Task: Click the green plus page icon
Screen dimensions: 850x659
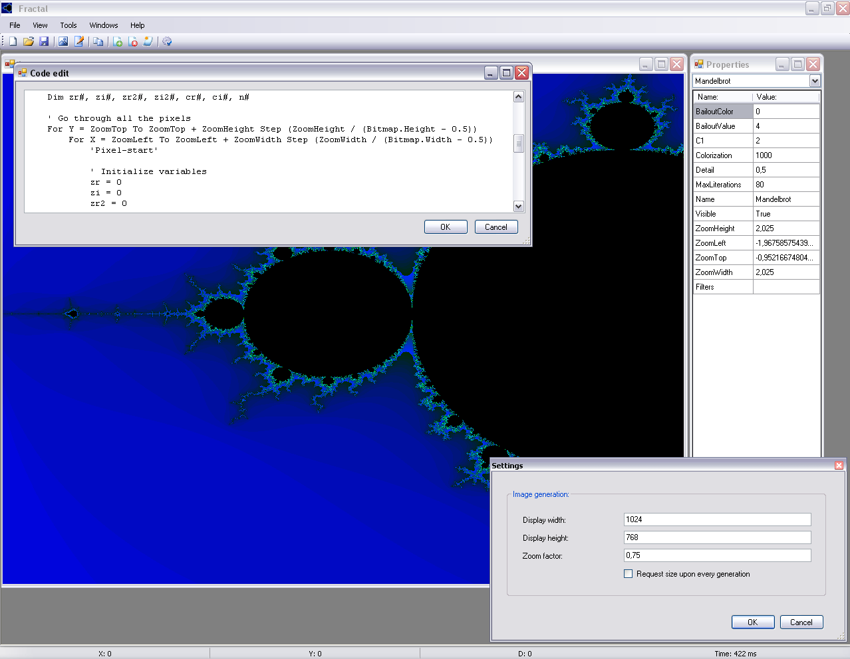Action: pyautogui.click(x=118, y=41)
